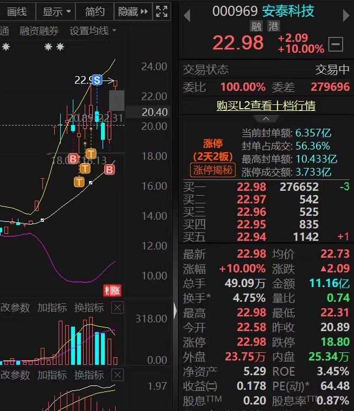354x411 pixels.
Task: Select 买五 row price 22.94
Action: 251,237
